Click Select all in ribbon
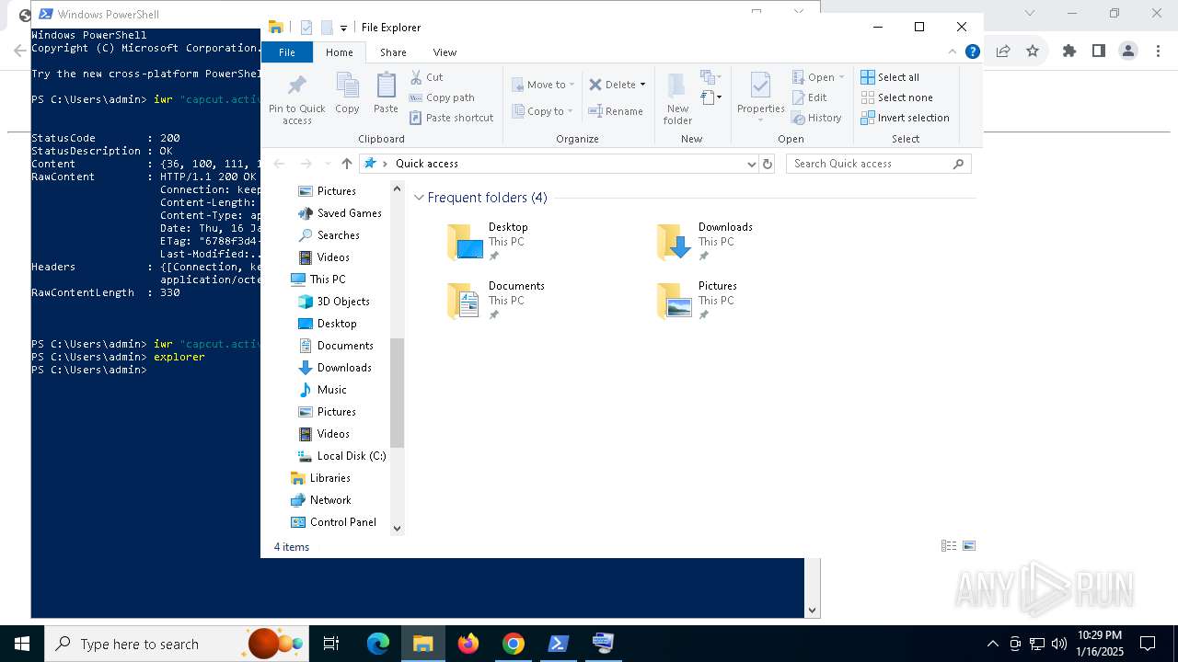This screenshot has width=1178, height=662. tap(890, 77)
